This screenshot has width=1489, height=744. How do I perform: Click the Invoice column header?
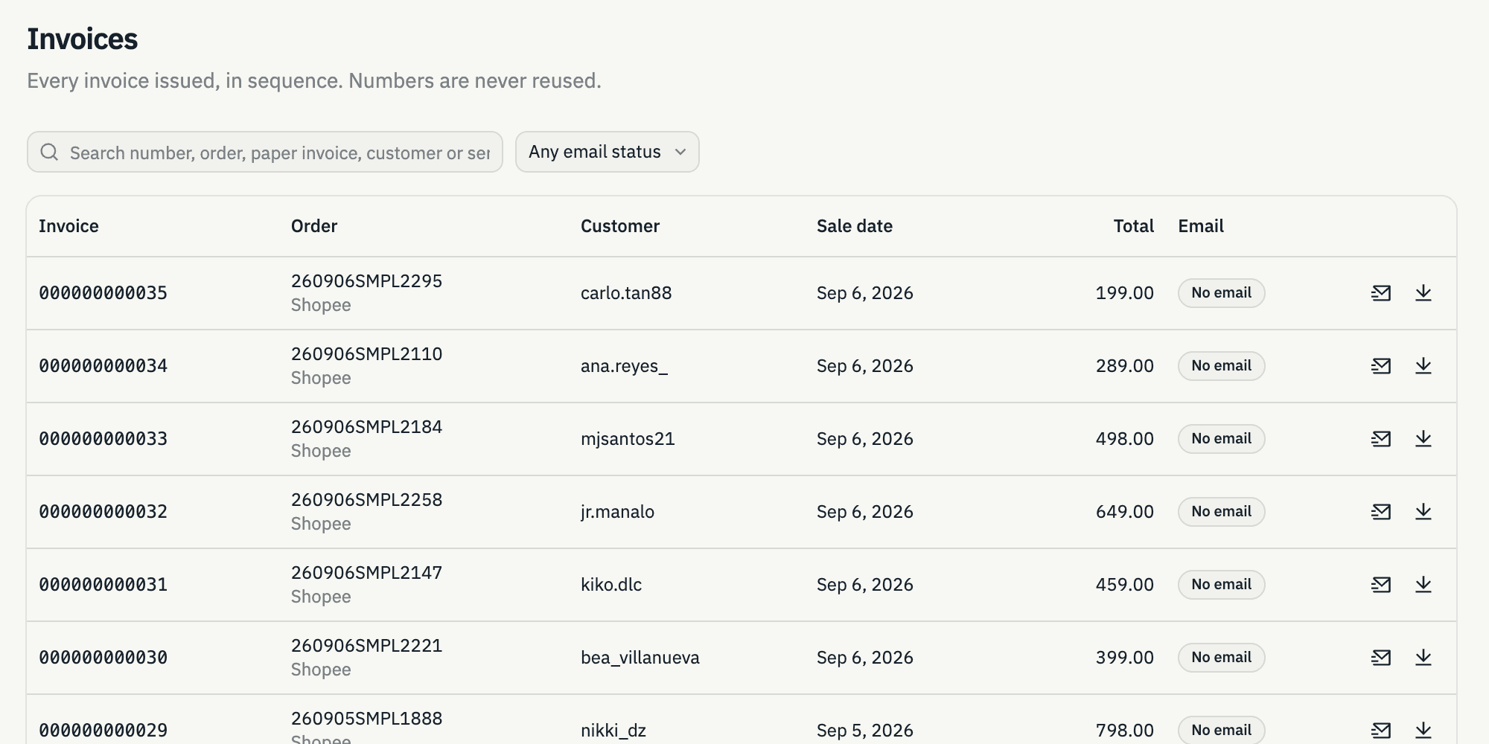click(68, 226)
